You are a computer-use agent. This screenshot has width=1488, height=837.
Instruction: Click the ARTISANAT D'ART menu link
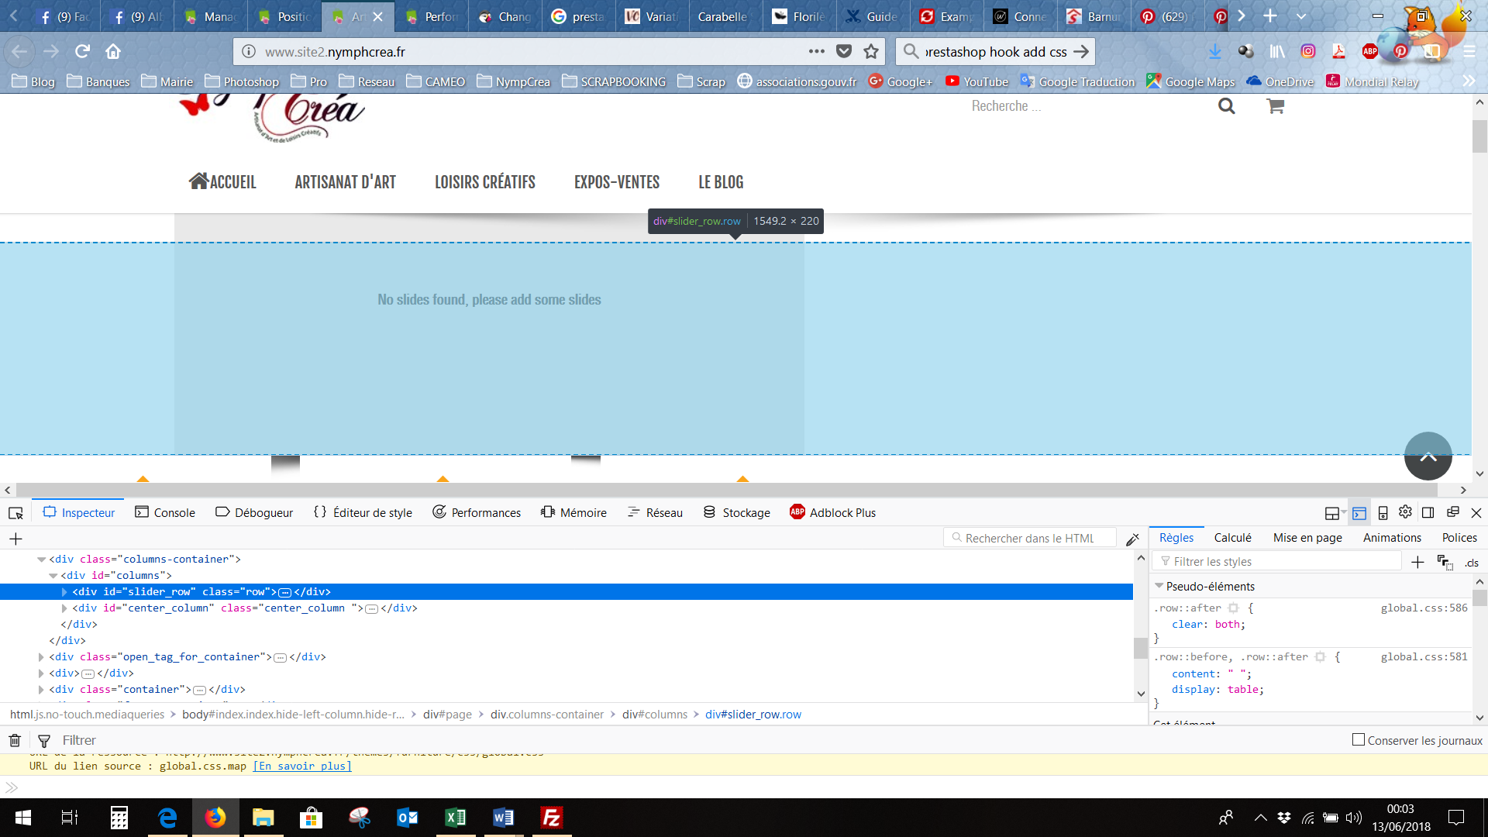(345, 182)
